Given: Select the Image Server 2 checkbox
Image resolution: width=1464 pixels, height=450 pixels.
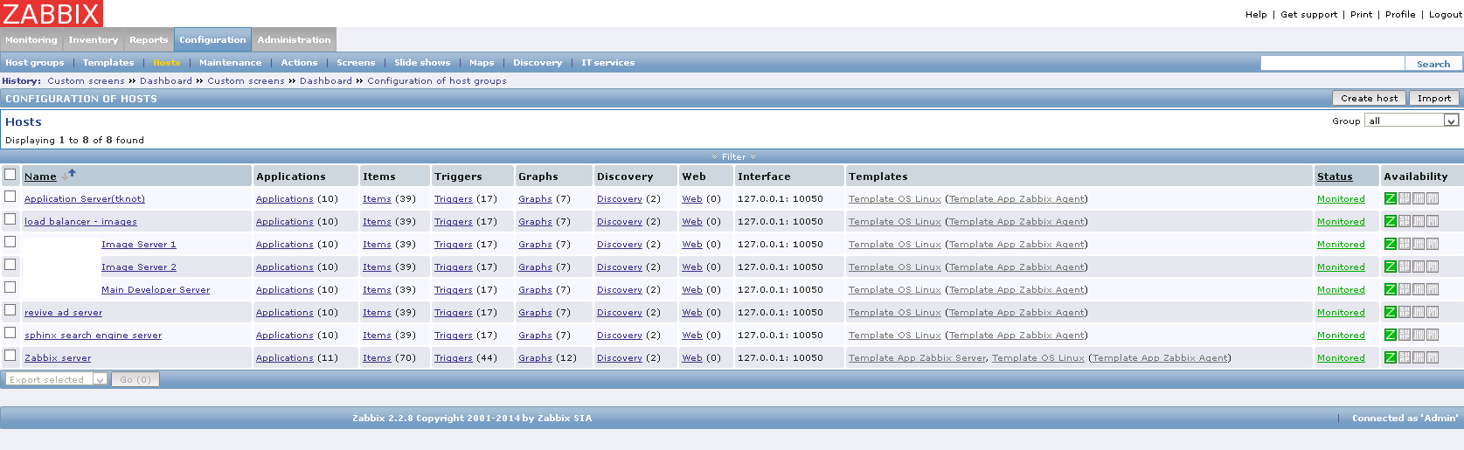Looking at the screenshot, I should click(10, 265).
